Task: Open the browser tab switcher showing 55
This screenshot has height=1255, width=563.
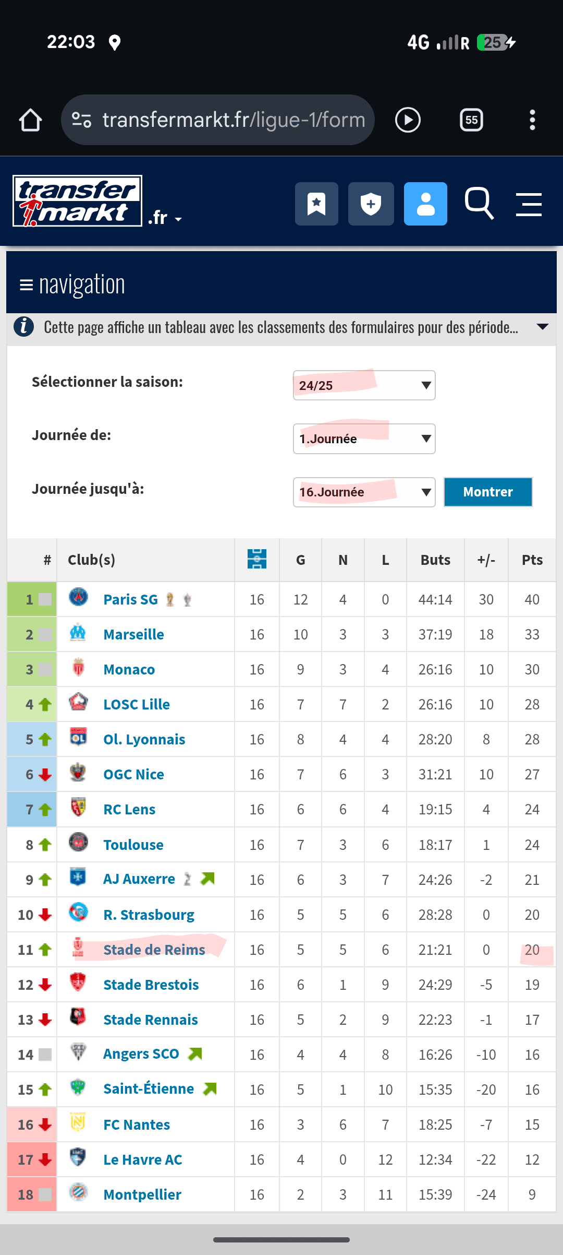Action: (x=471, y=120)
